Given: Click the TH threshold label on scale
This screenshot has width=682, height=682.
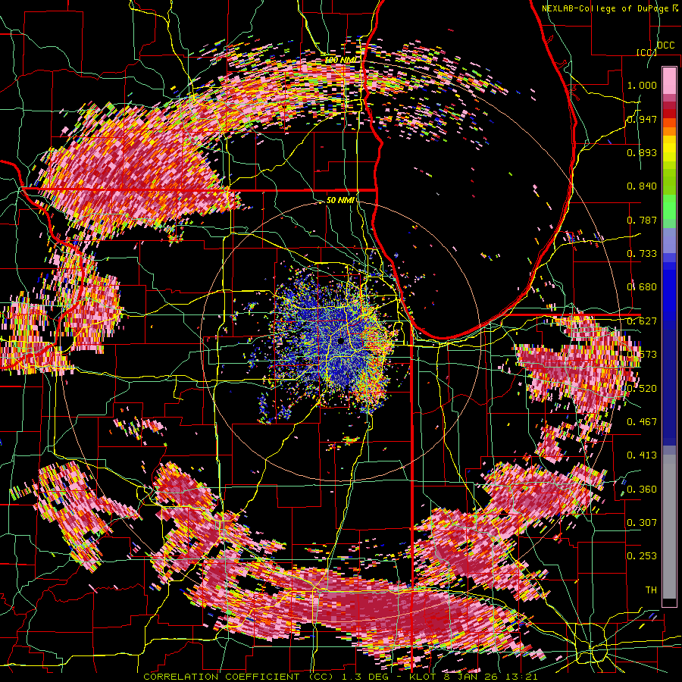Looking at the screenshot, I should coord(651,590).
